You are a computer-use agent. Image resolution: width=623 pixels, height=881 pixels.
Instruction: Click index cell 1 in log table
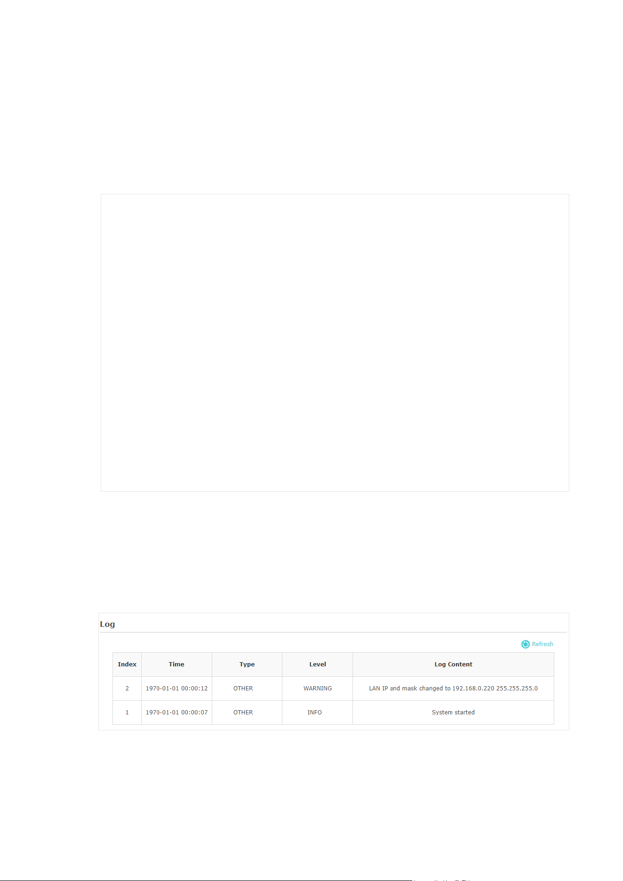click(127, 713)
